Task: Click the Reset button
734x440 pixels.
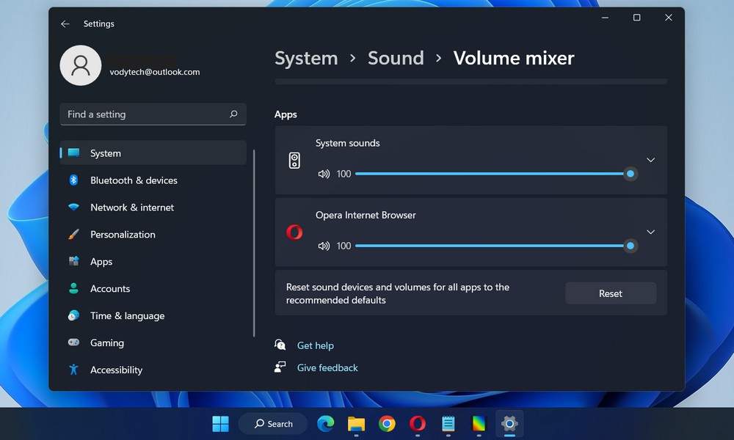Action: [x=611, y=293]
